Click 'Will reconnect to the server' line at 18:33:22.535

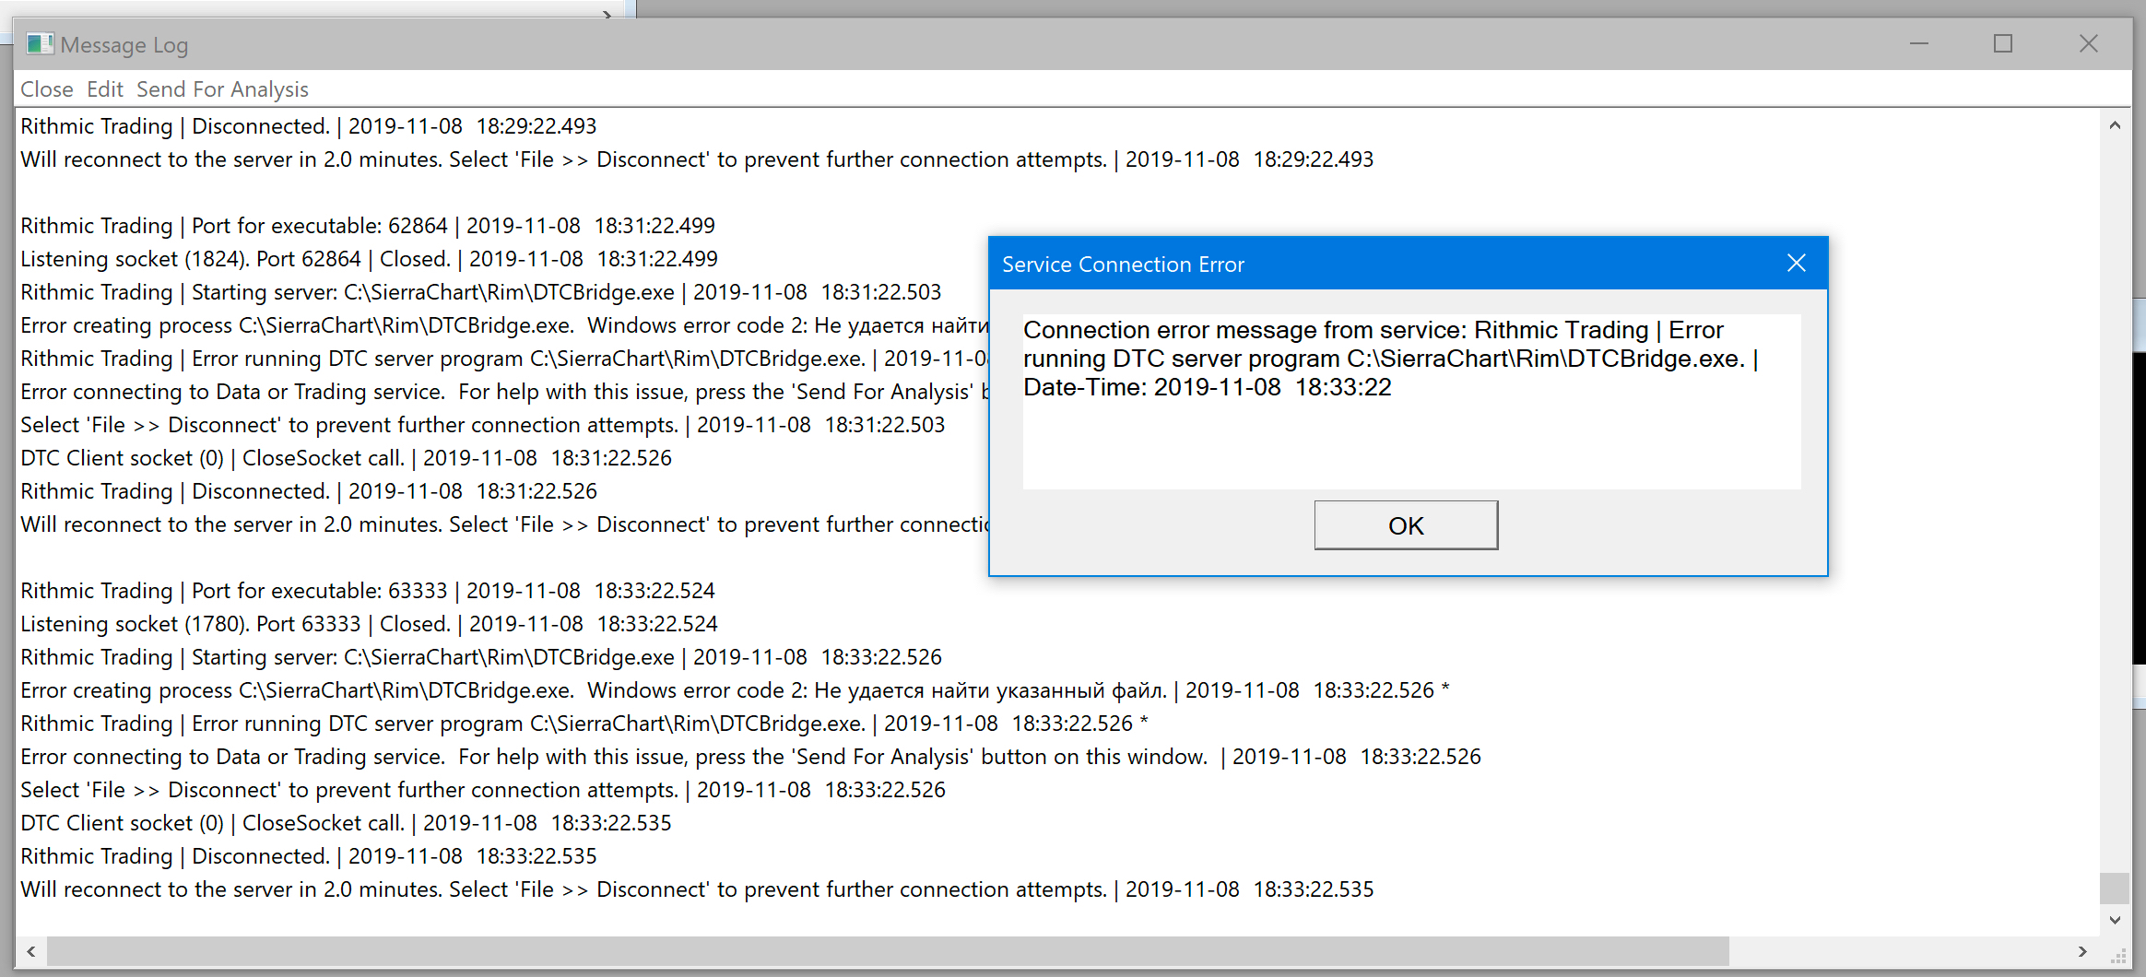point(697,889)
